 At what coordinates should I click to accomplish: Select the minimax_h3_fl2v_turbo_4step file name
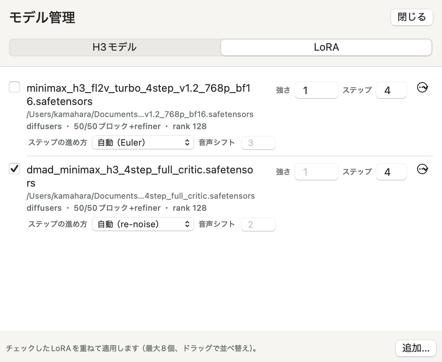tap(139, 95)
